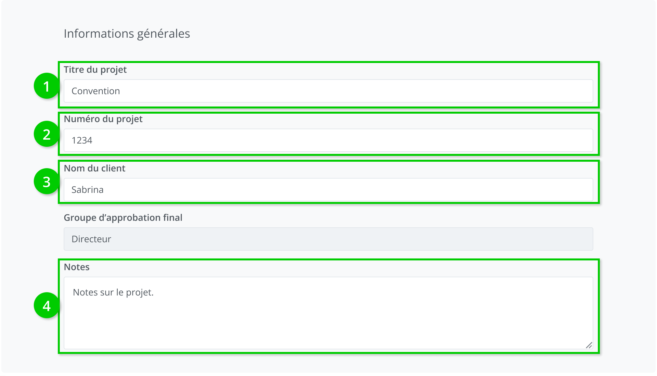Click the "Informations générales" heading

127,34
